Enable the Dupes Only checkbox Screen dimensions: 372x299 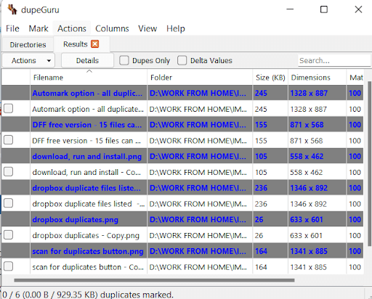tap(124, 60)
